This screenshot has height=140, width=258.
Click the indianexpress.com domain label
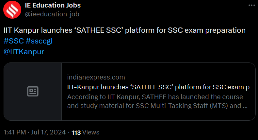pos(96,77)
